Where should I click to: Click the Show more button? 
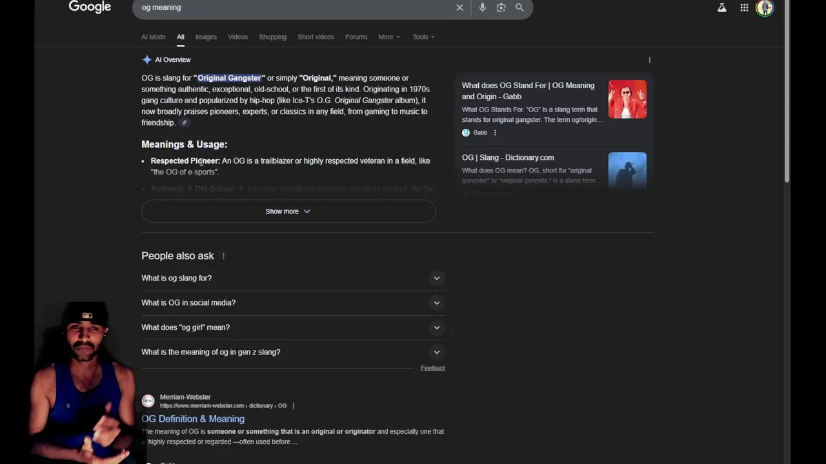coord(288,211)
